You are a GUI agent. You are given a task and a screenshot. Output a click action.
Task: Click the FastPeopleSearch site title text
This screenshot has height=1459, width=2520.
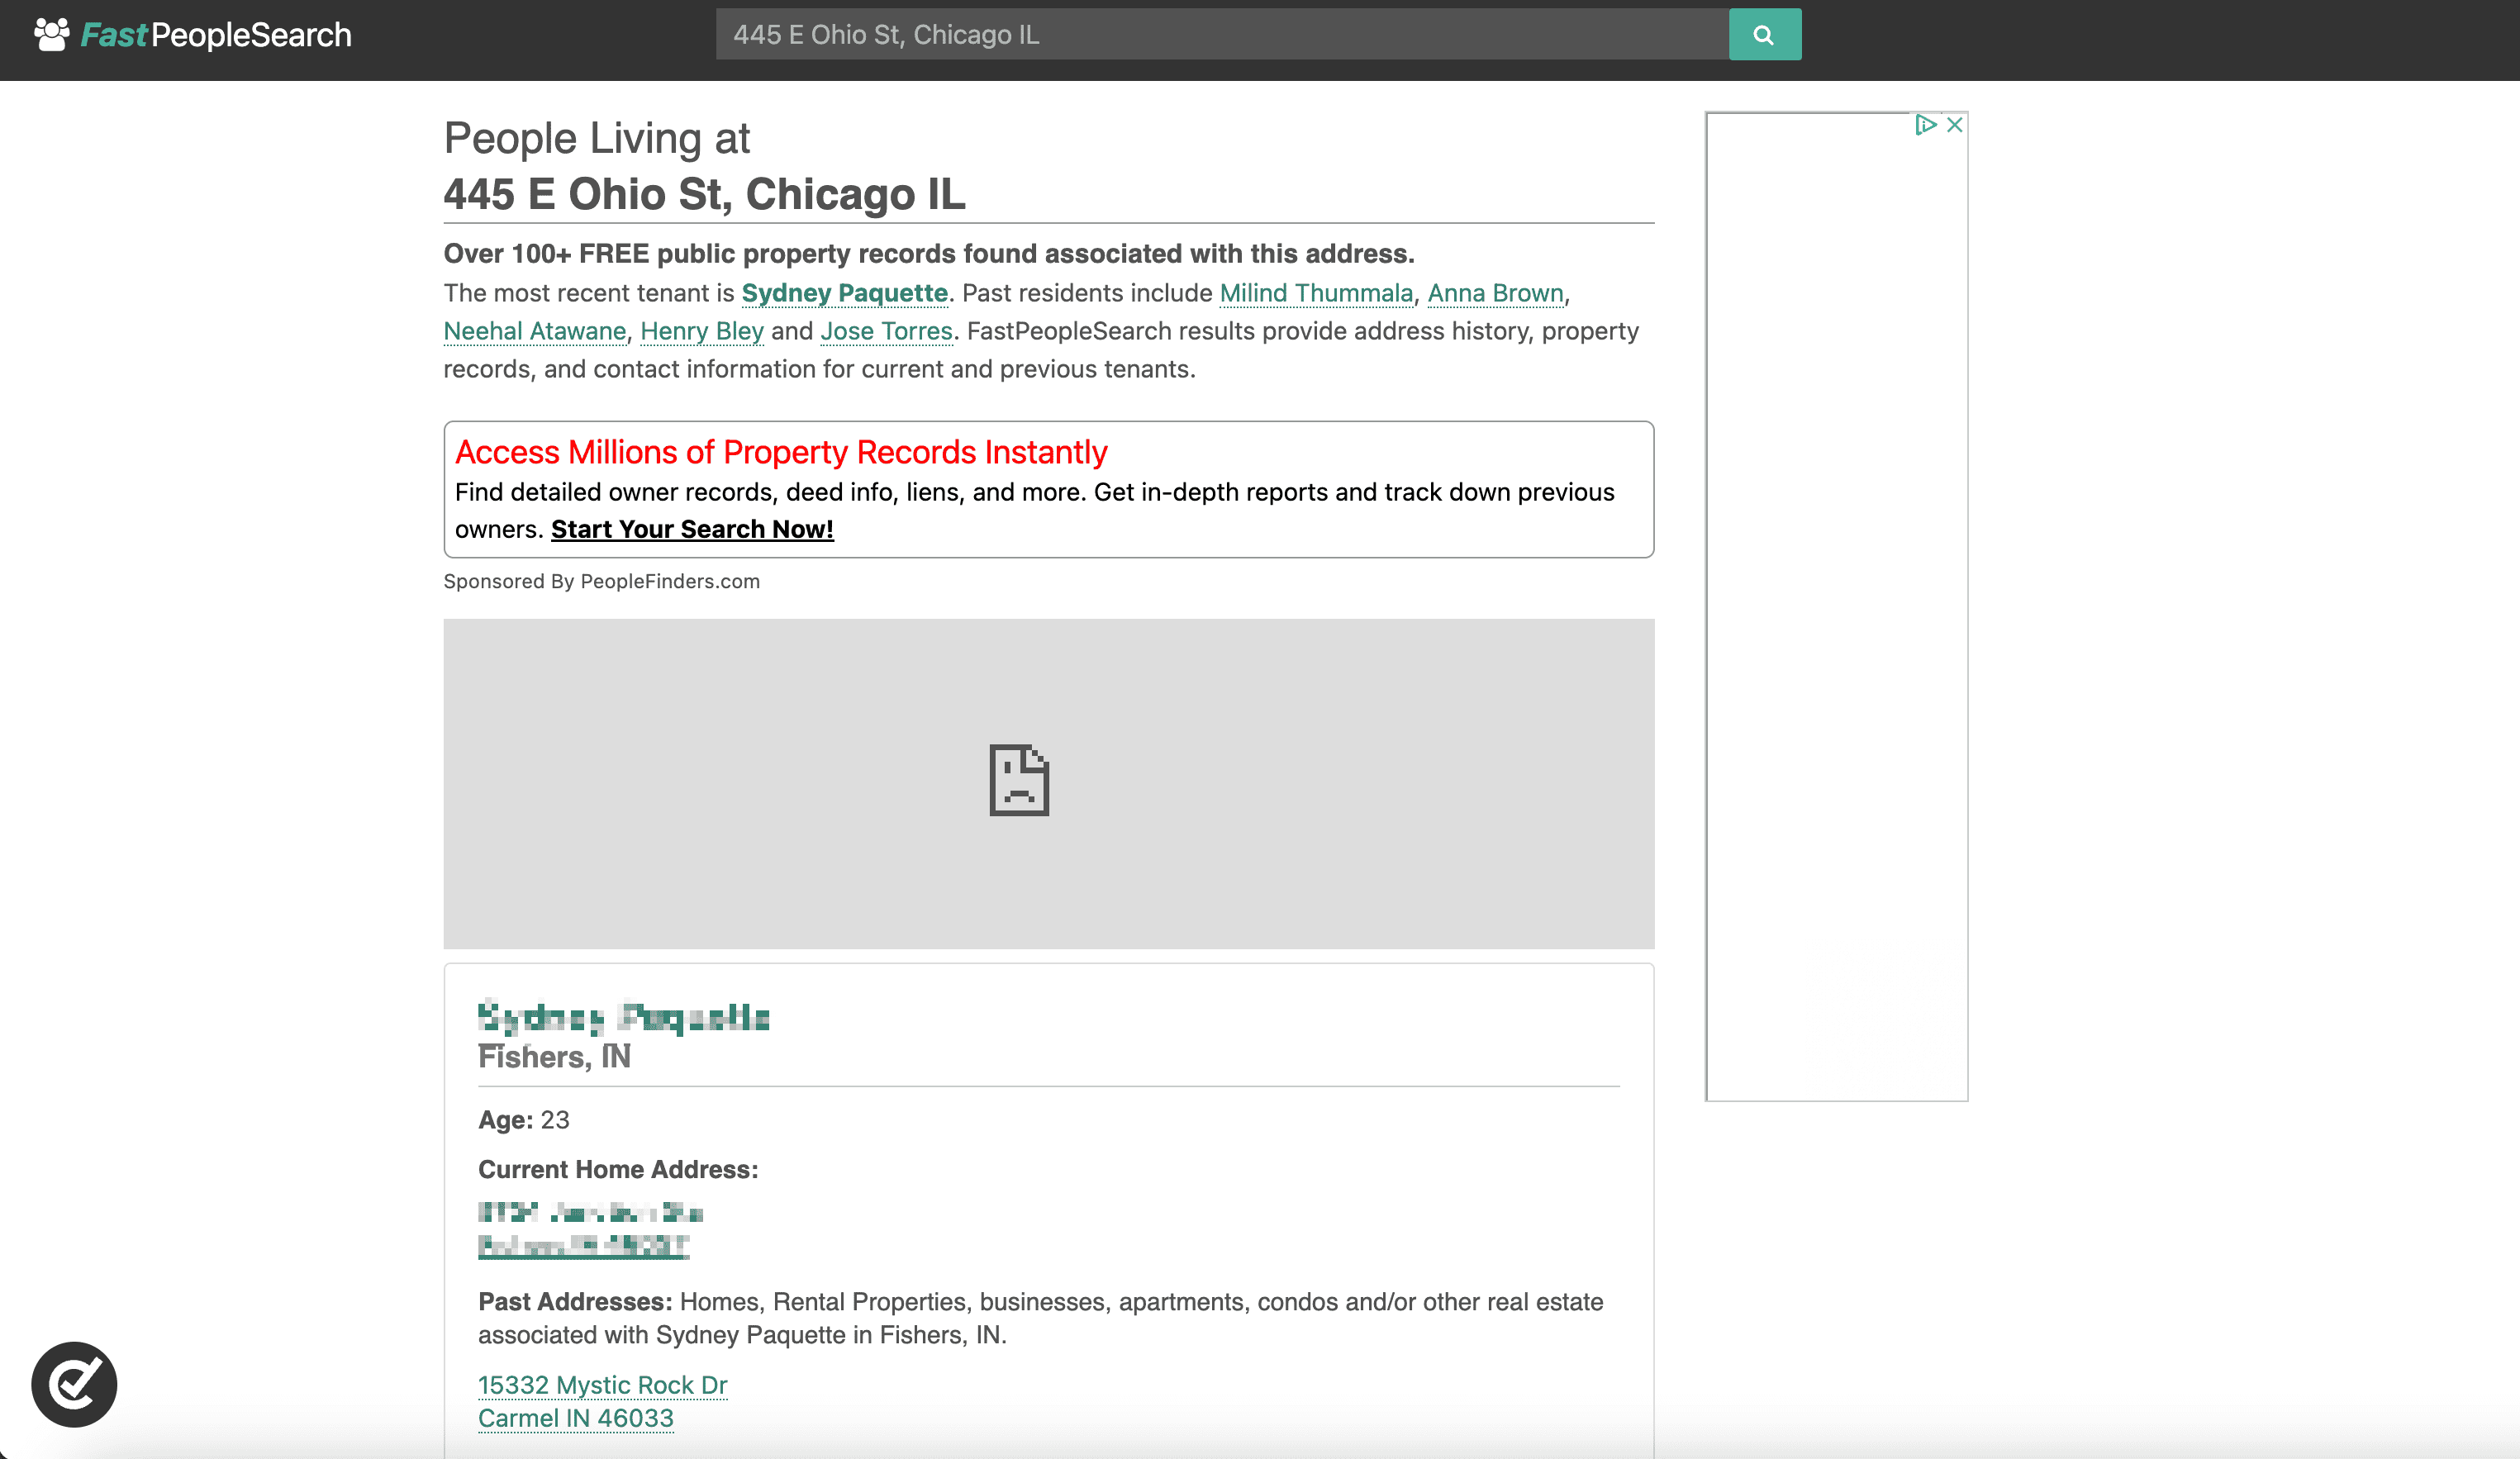pos(216,35)
